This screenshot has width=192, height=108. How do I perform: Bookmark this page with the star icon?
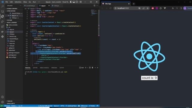148,8
